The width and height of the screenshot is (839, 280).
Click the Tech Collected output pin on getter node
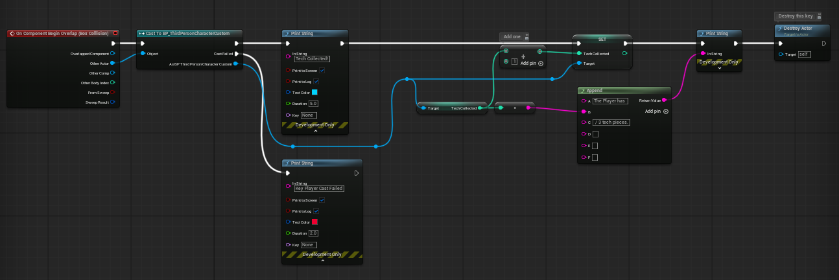pyautogui.click(x=481, y=108)
